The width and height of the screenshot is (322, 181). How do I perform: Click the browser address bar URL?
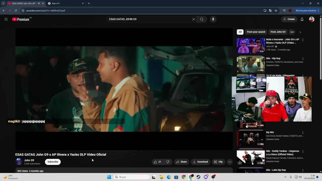(x=46, y=11)
